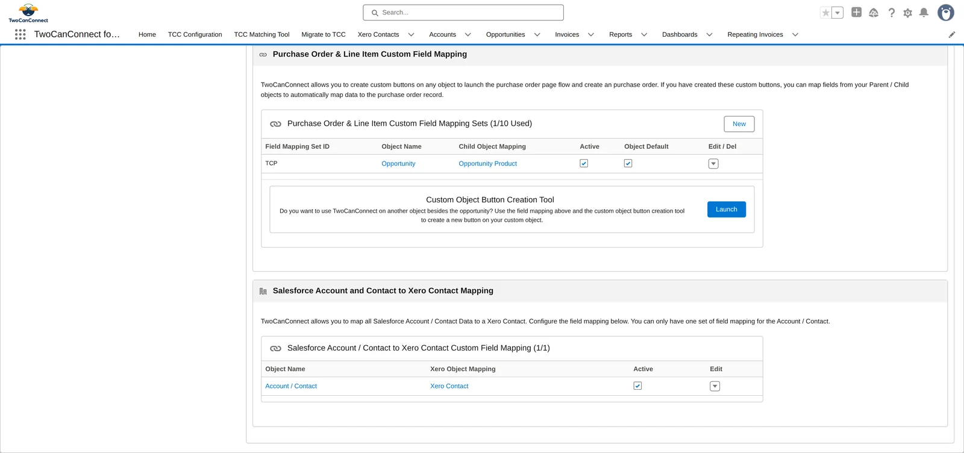Viewport: 964px width, 453px height.
Task: Open the Dashboards tab
Action: pyautogui.click(x=680, y=34)
